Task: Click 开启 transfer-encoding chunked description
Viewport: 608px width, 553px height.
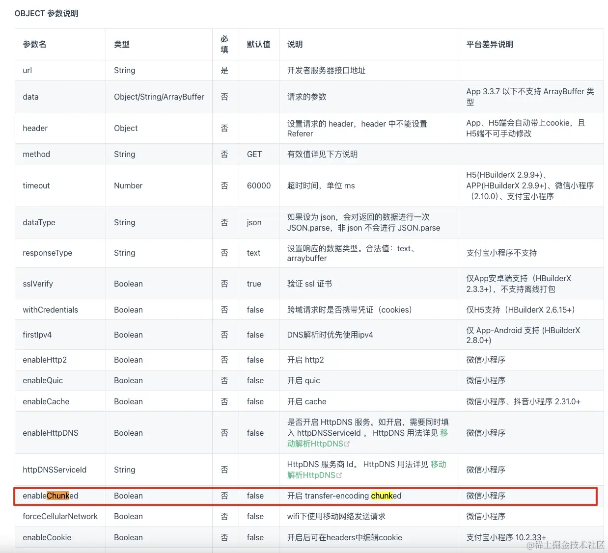Action: pos(344,496)
